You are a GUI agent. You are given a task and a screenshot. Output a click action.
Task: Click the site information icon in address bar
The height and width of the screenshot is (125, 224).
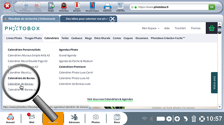pos(132,7)
